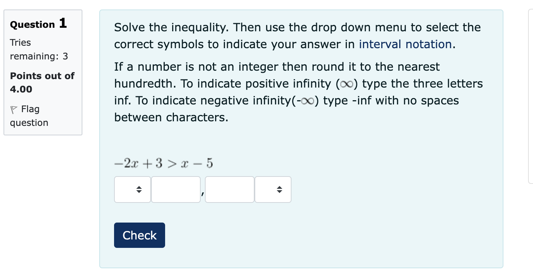The height and width of the screenshot is (276, 533).
Task: Click the Check button's dark blue area
Action: [x=139, y=235]
